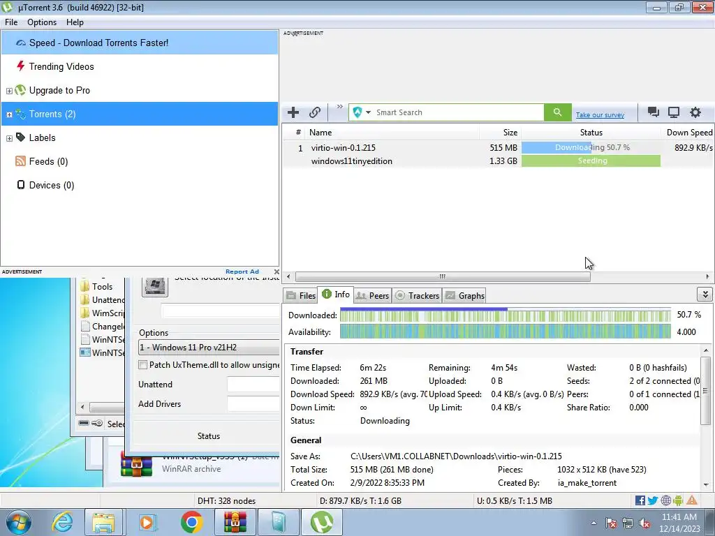The image size is (715, 536).
Task: Click Add Torrent from URL link icon
Action: pyautogui.click(x=315, y=112)
